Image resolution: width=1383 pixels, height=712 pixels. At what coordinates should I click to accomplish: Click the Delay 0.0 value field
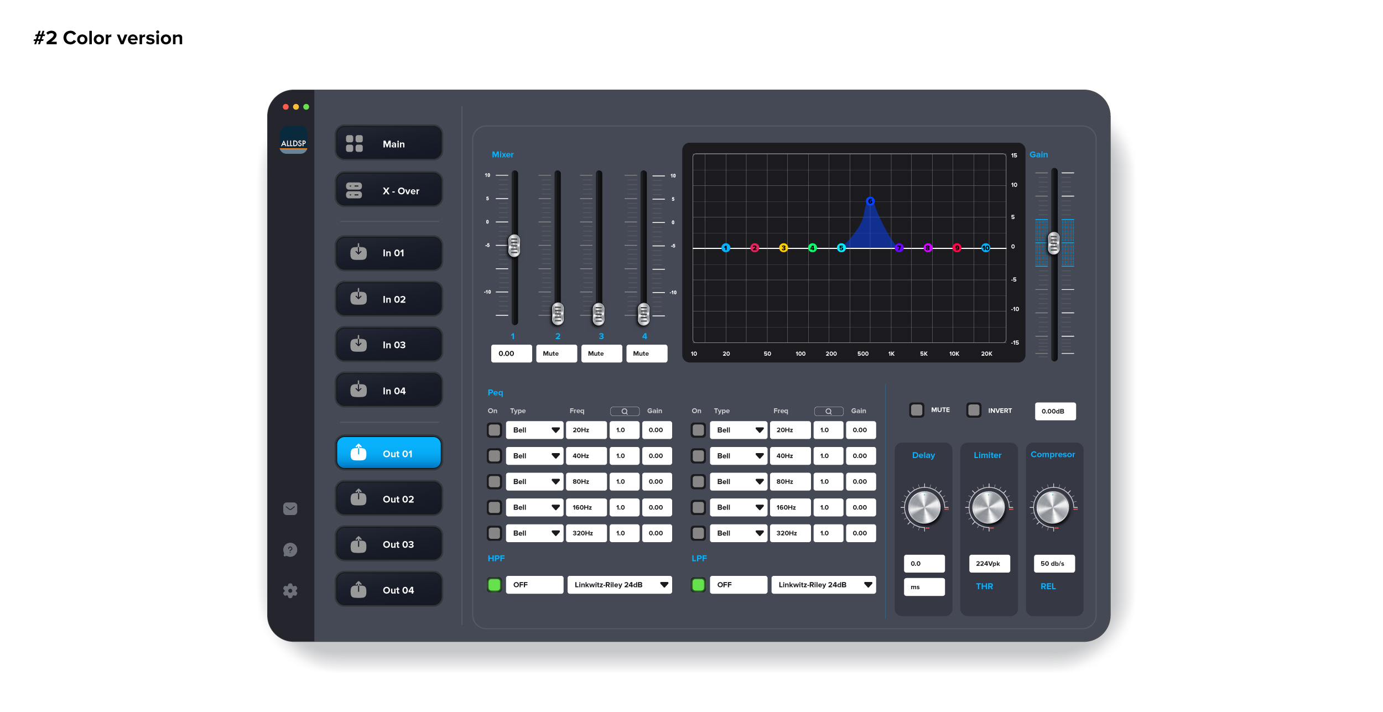924,564
